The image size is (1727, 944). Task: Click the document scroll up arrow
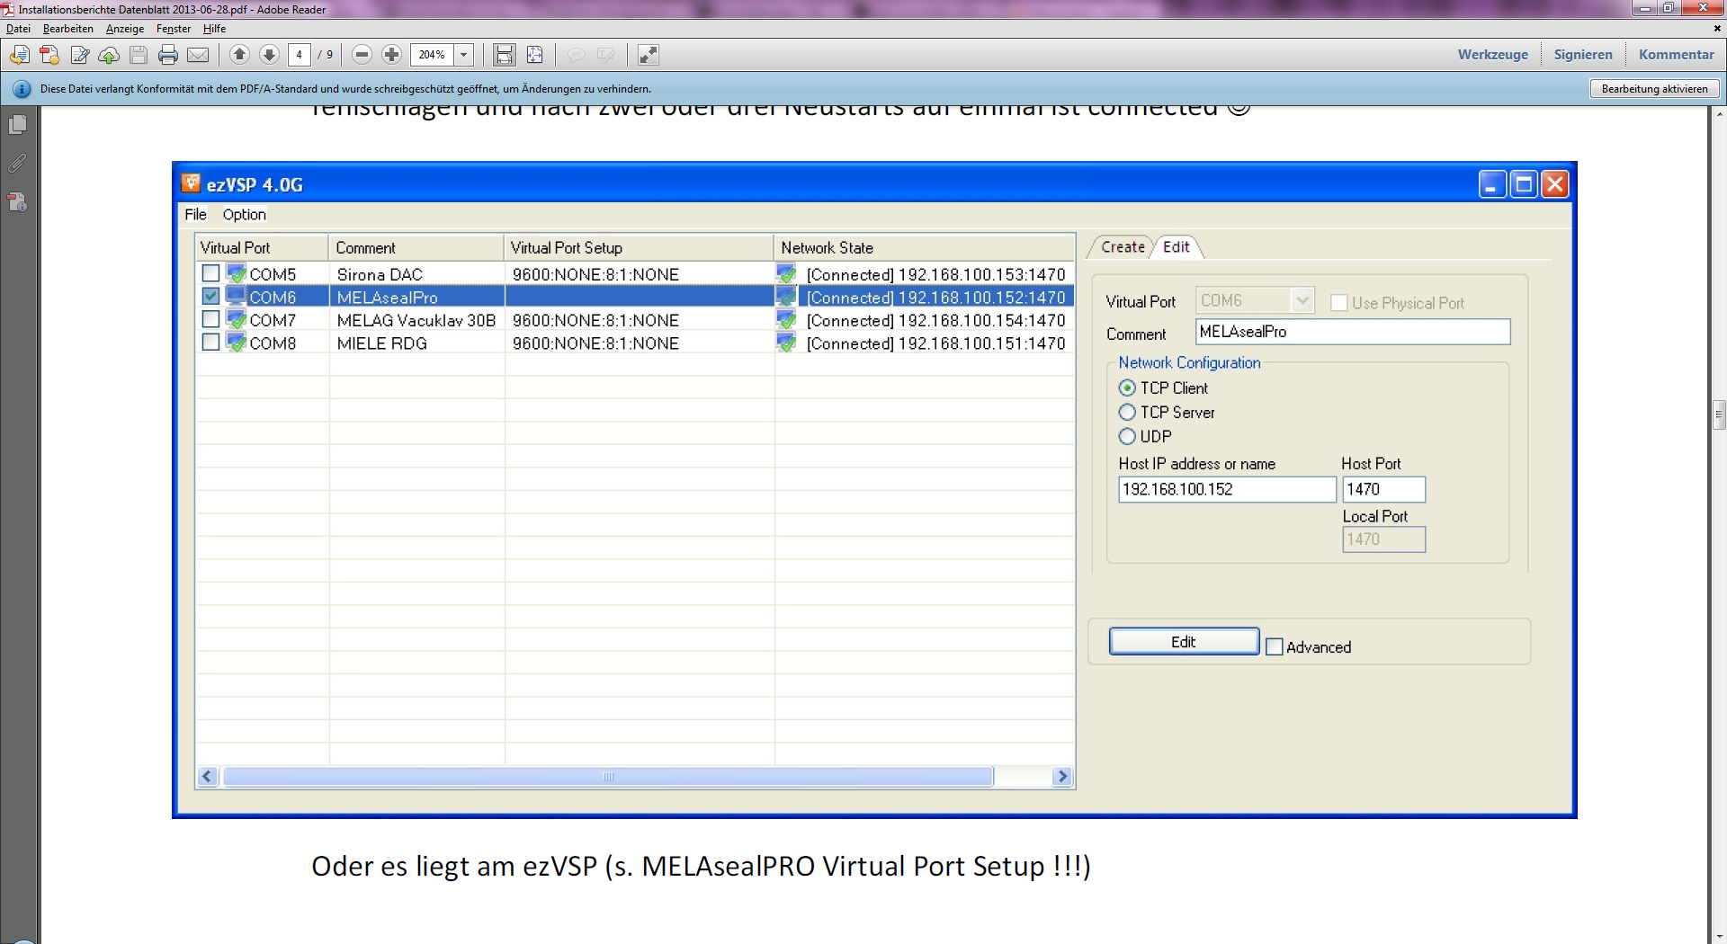coord(1719,114)
